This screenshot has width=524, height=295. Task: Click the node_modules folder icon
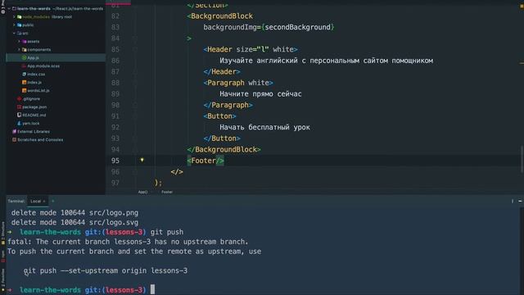(x=20, y=16)
